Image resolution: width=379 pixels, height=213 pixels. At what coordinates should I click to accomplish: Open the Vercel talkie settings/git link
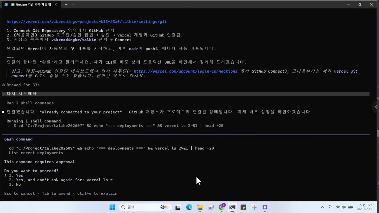(x=87, y=22)
